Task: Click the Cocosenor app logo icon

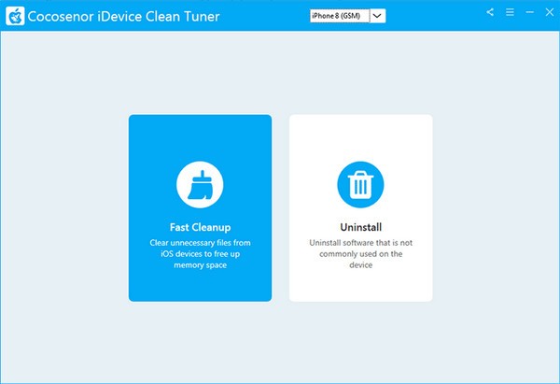Action: click(x=16, y=16)
